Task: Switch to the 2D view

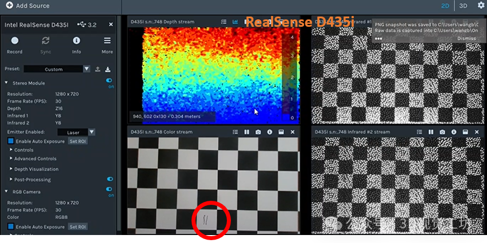Action: [x=445, y=6]
